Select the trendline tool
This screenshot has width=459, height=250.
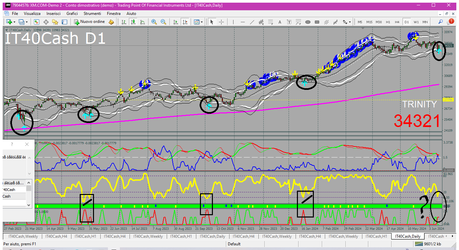(x=252, y=22)
